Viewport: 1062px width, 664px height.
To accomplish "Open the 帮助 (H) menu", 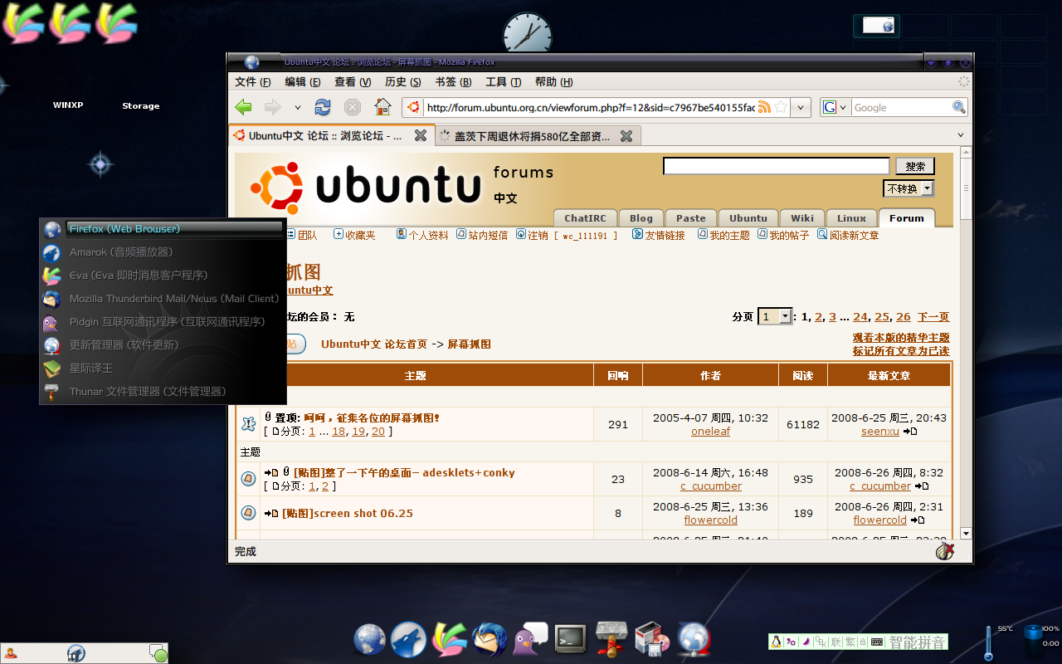I will click(553, 81).
